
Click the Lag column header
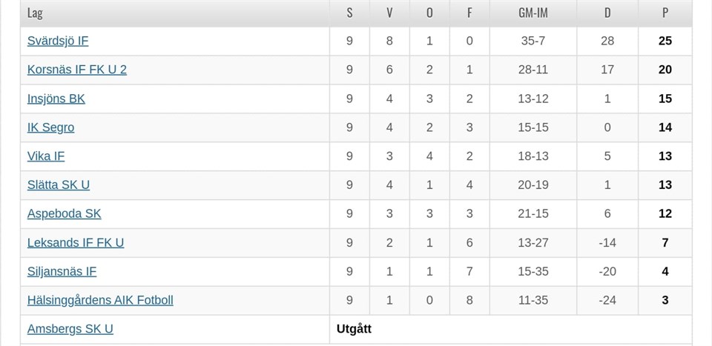(35, 13)
